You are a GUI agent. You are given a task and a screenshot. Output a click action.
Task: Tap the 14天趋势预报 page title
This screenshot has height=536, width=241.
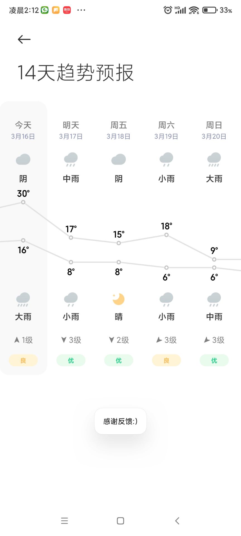point(76,73)
